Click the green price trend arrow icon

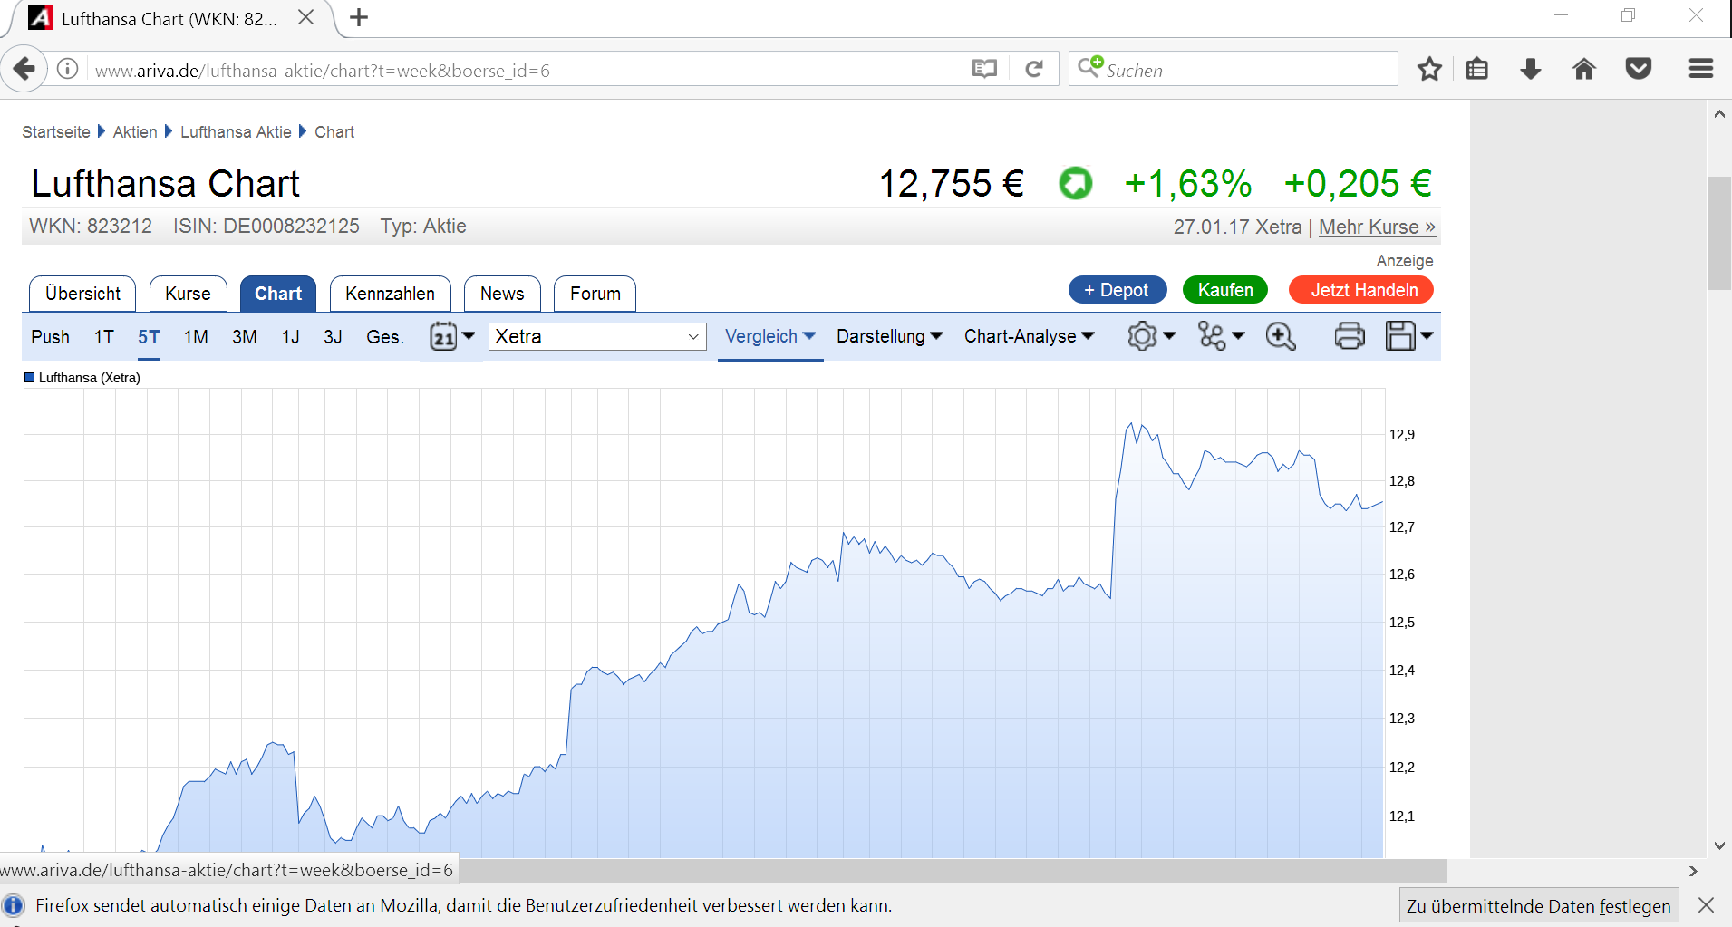pyautogui.click(x=1076, y=184)
